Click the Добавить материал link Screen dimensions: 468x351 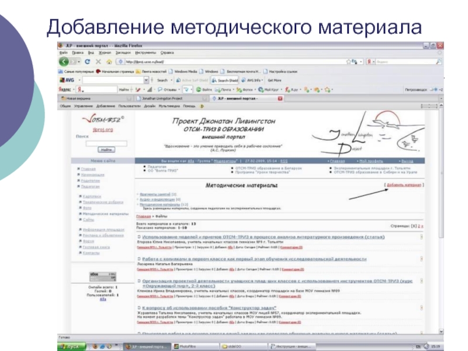[404, 185]
